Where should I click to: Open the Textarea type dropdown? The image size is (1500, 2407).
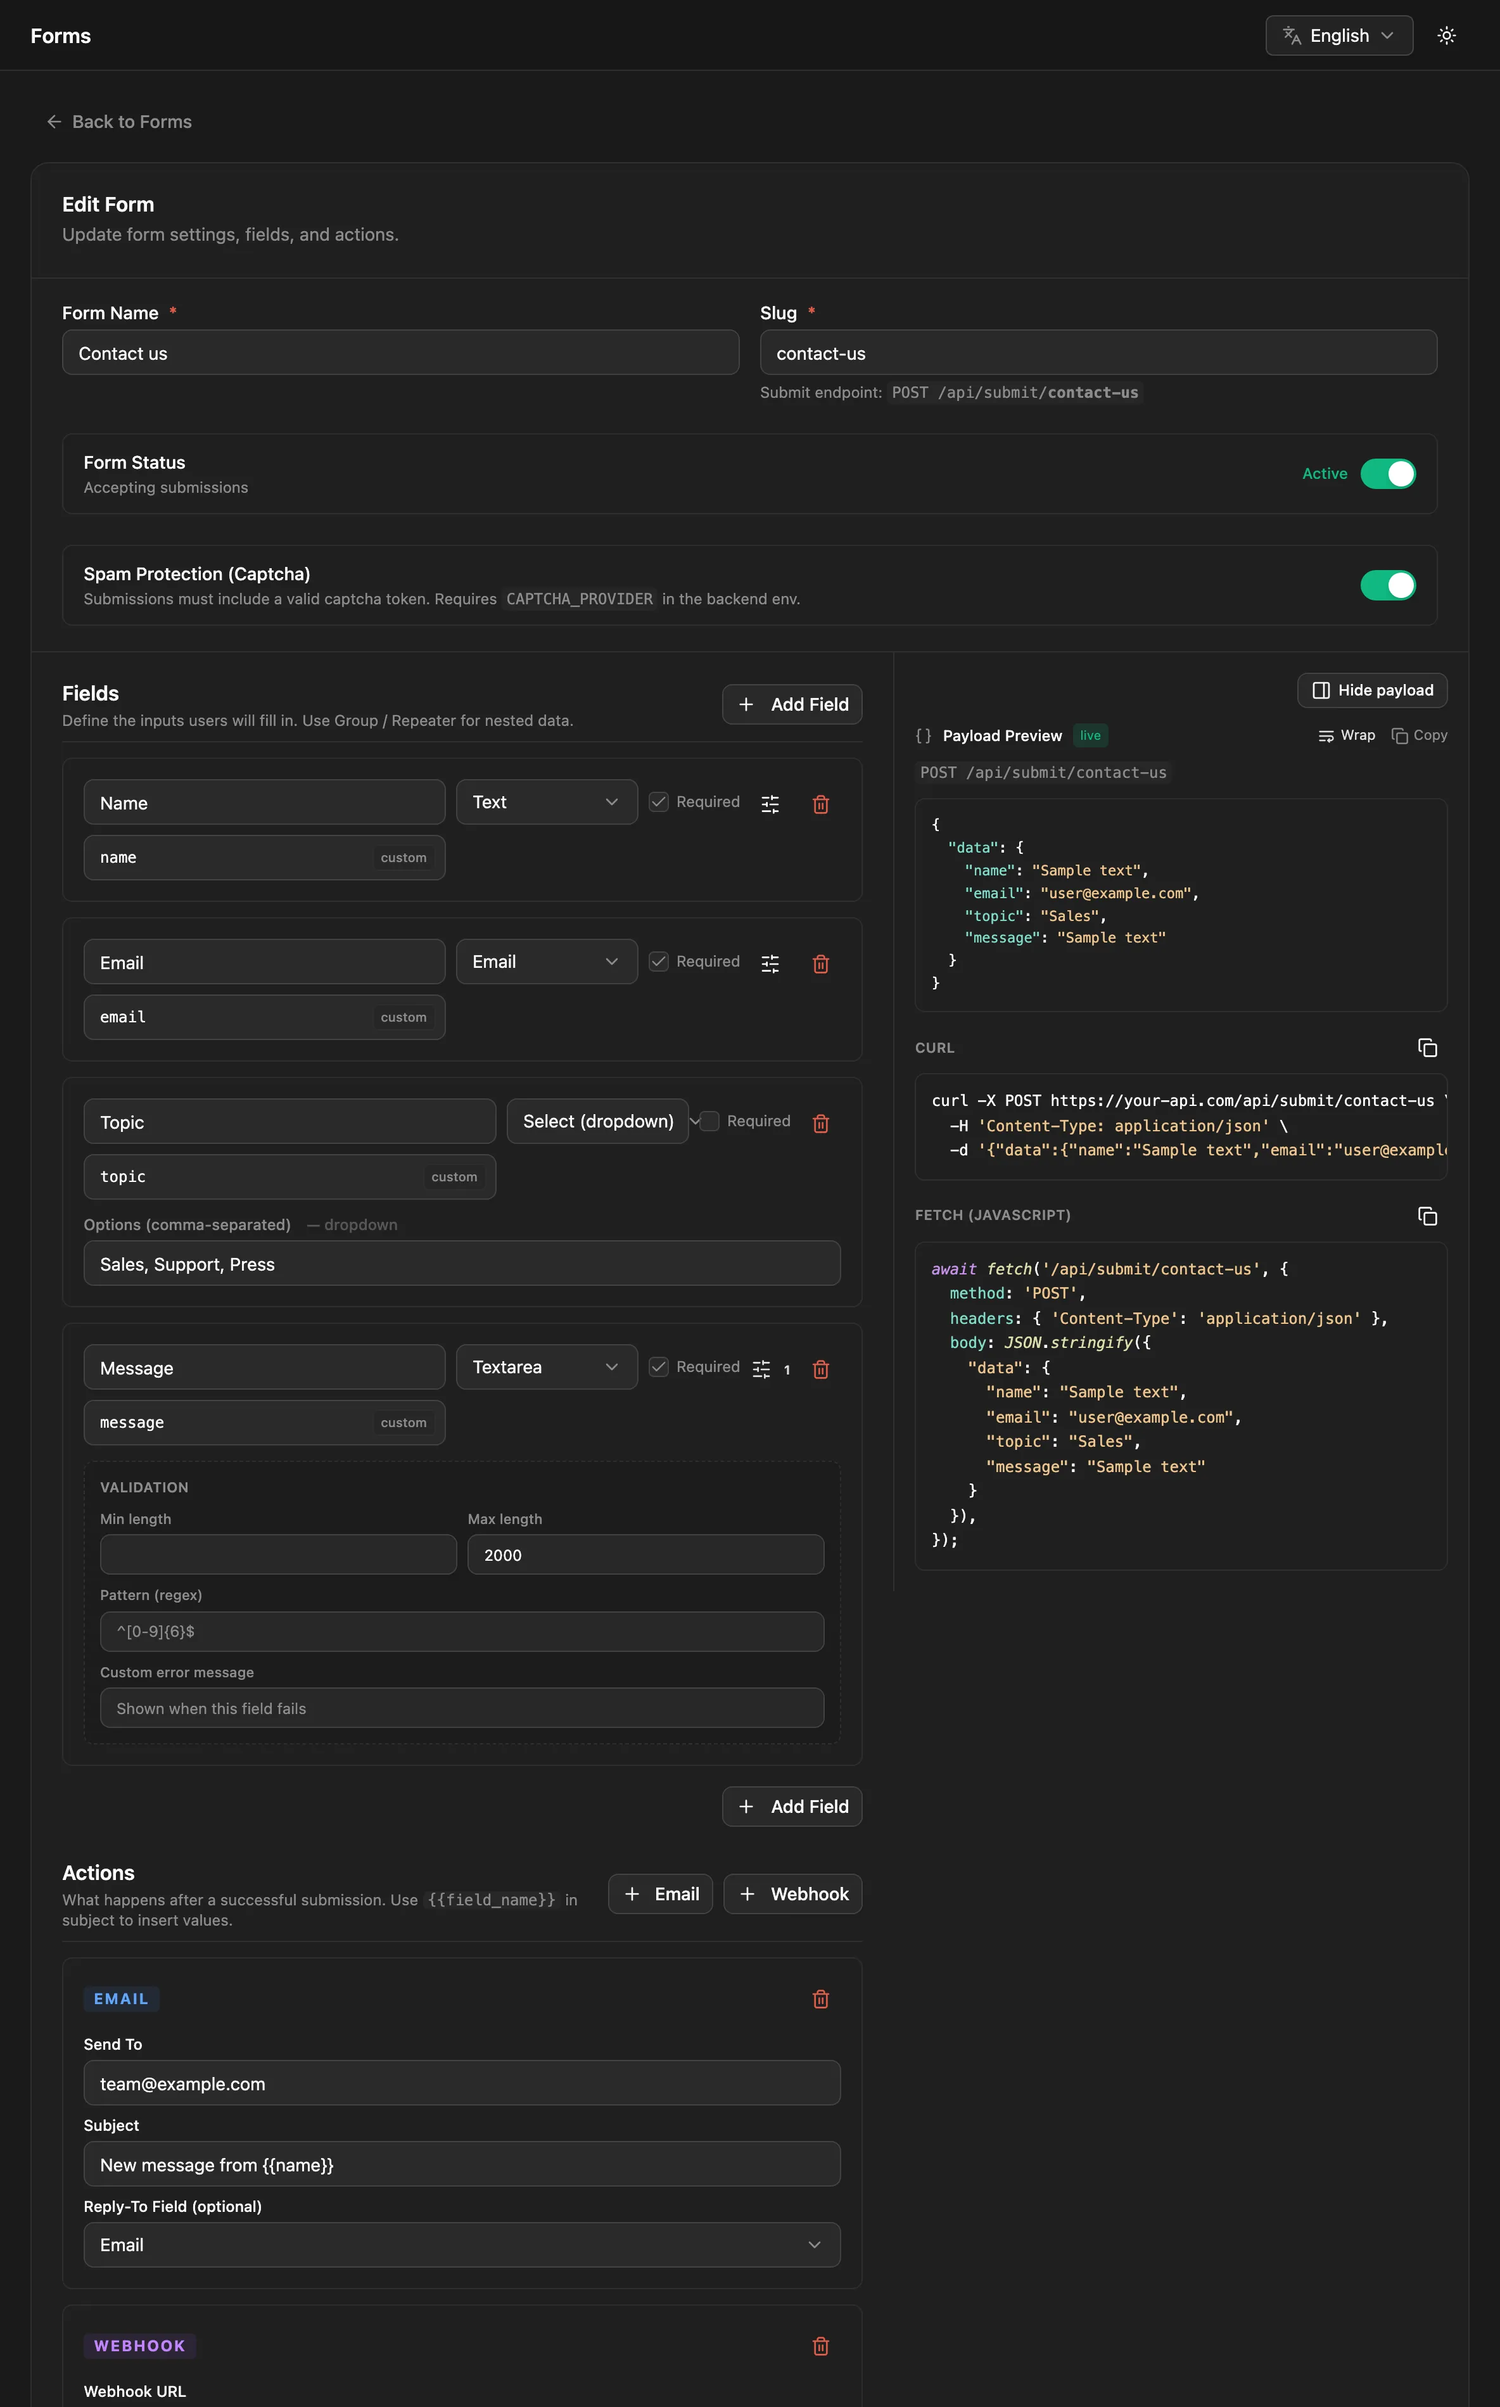pyautogui.click(x=547, y=1367)
